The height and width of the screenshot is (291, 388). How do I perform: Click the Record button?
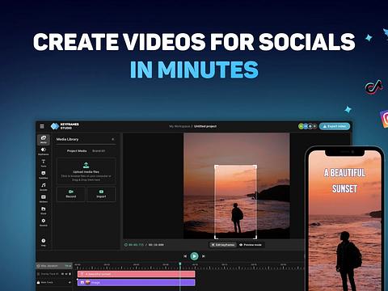point(71,194)
